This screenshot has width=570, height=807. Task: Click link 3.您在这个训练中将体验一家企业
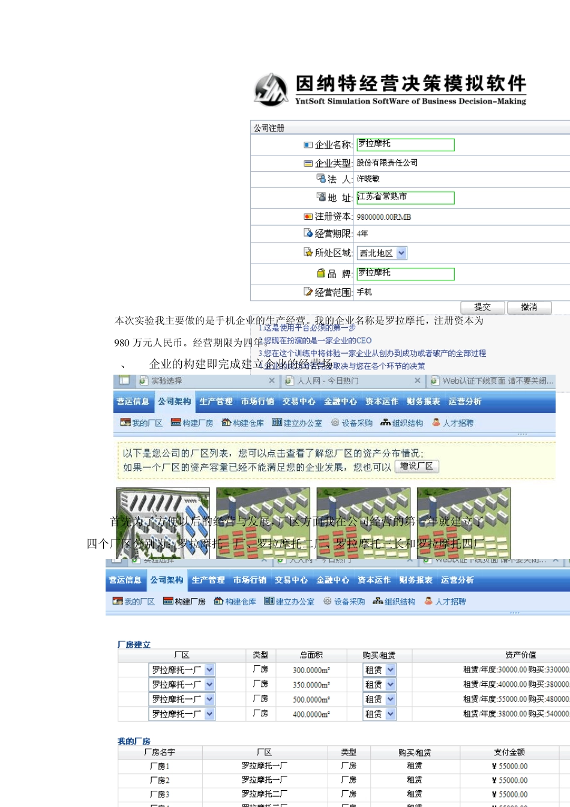(x=372, y=353)
